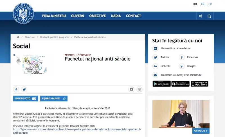Expand MAI MULTE on the photo
This screenshot has height=137, width=225.
[201, 131]
